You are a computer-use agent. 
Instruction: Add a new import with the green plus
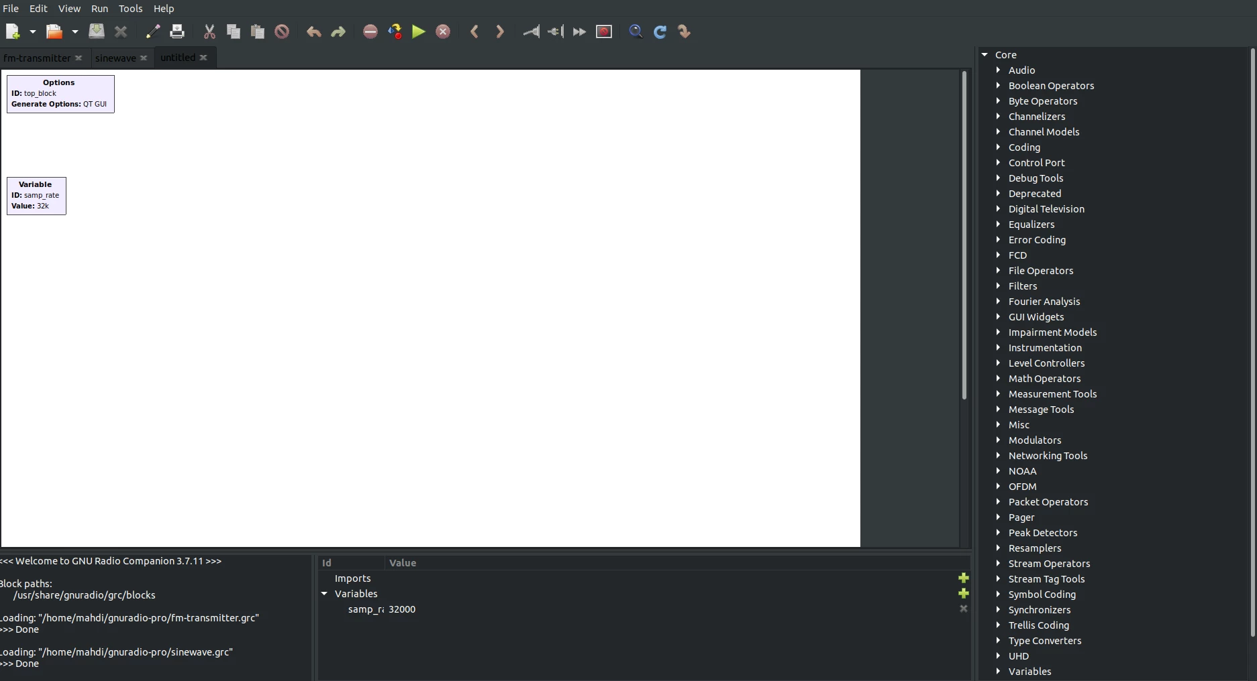(964, 578)
